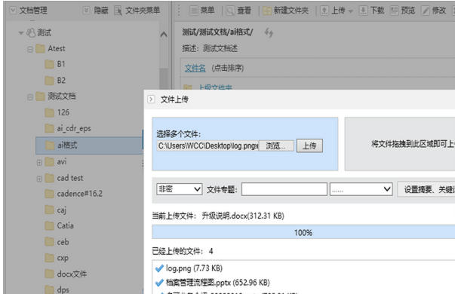Open the B2 folder
Screen dimensions: 455x294
point(55,81)
